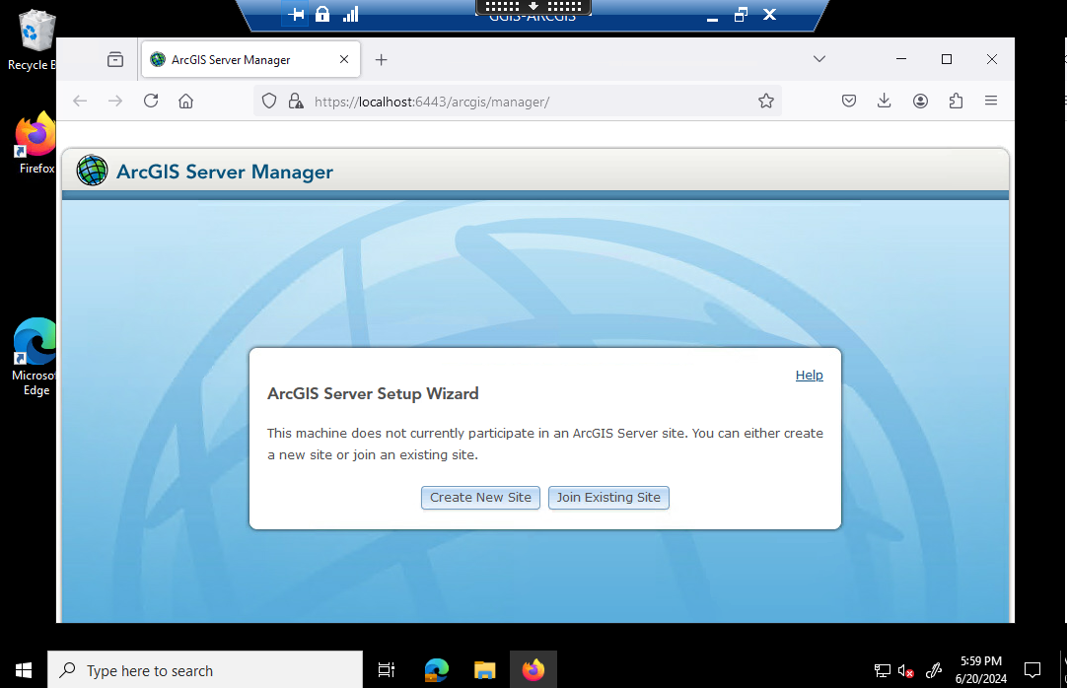Click the Firefox reload page icon

pos(151,101)
